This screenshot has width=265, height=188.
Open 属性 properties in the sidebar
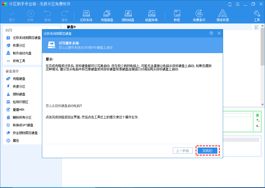13,141
